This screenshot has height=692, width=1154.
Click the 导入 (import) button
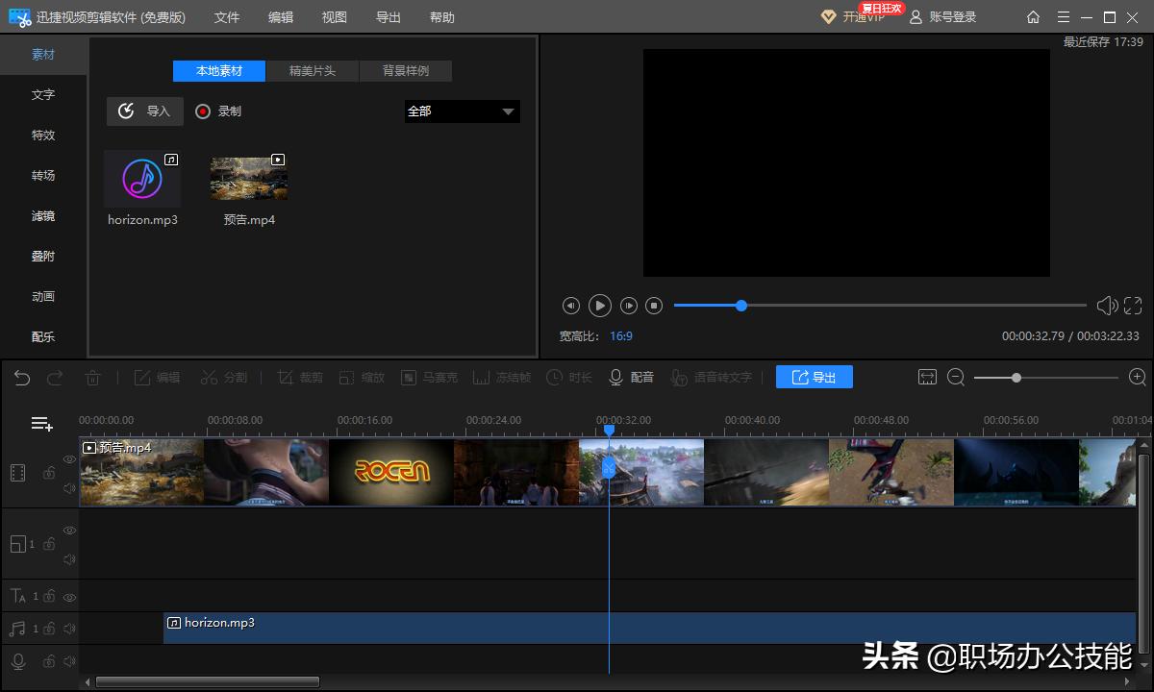[x=144, y=111]
